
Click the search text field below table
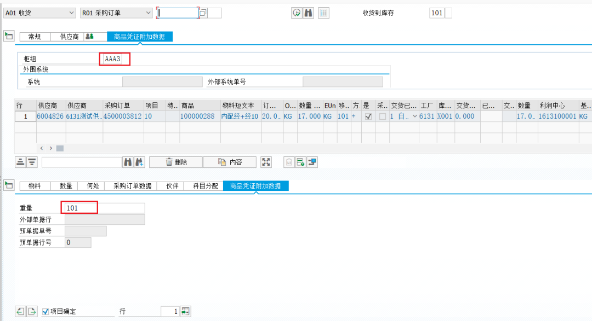(82, 162)
